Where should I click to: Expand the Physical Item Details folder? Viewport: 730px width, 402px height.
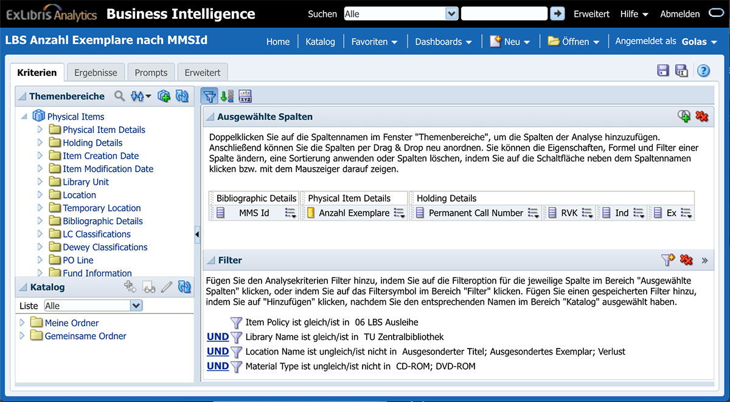40,129
